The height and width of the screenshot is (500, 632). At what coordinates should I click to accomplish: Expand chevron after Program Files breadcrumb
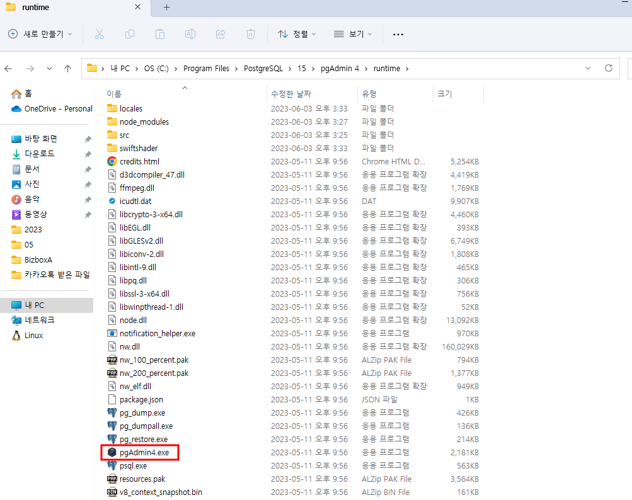tap(236, 69)
